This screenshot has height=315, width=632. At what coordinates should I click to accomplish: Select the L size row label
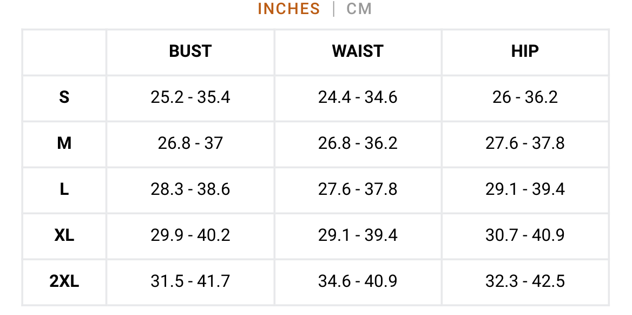point(64,189)
